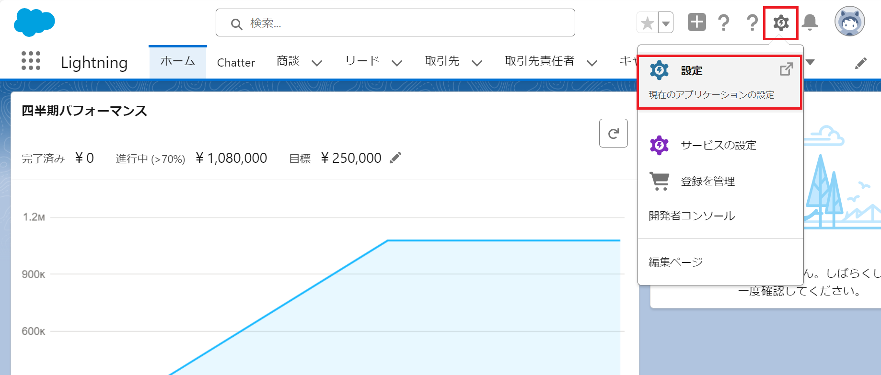Expand the 取引先責任者 tab chevron menu
881x375 pixels.
(592, 63)
